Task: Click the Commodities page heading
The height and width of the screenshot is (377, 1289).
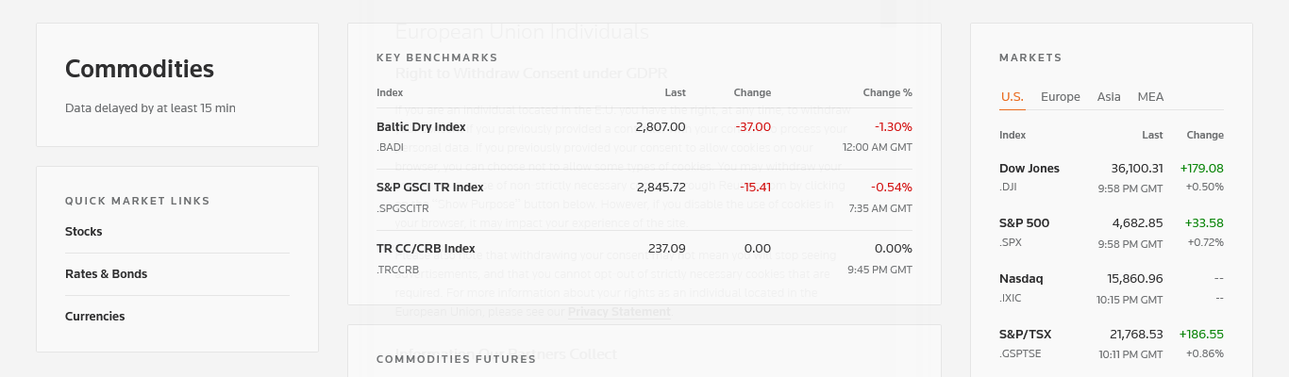Action: point(140,69)
